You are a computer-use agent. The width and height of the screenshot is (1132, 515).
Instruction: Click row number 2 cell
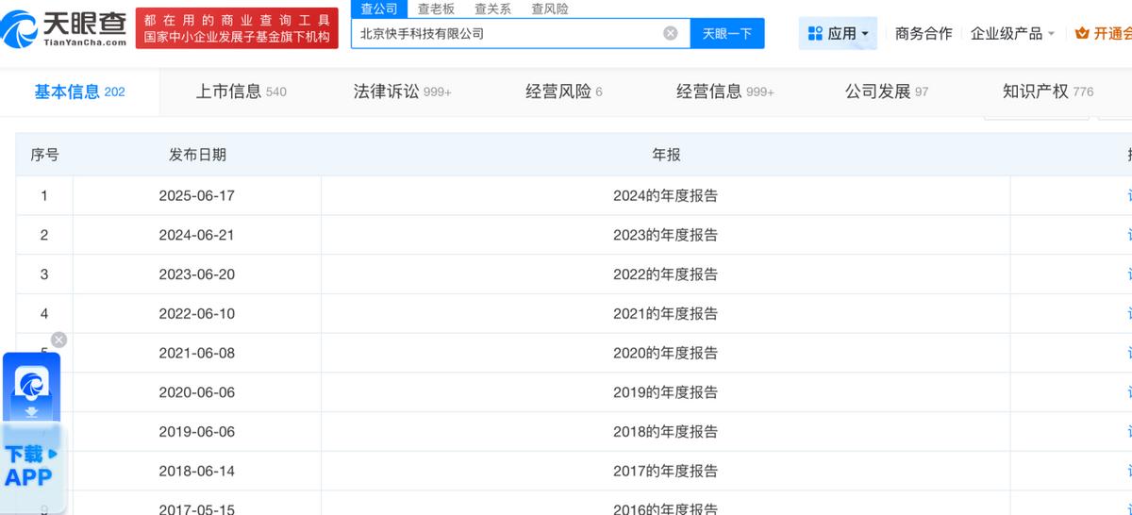[x=44, y=235]
